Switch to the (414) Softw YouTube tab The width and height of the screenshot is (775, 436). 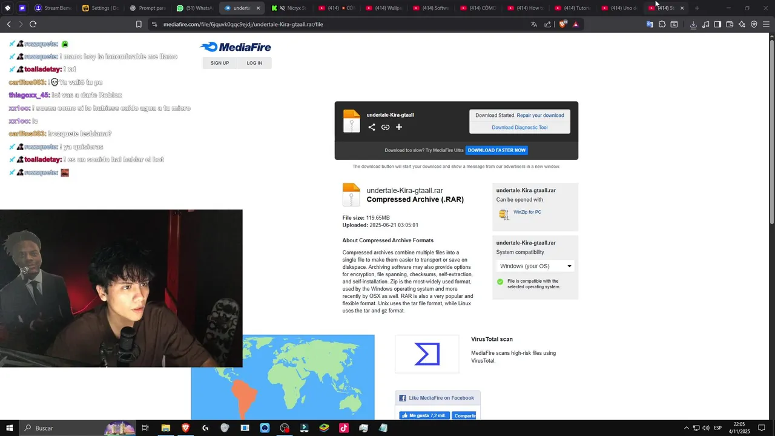coord(431,8)
